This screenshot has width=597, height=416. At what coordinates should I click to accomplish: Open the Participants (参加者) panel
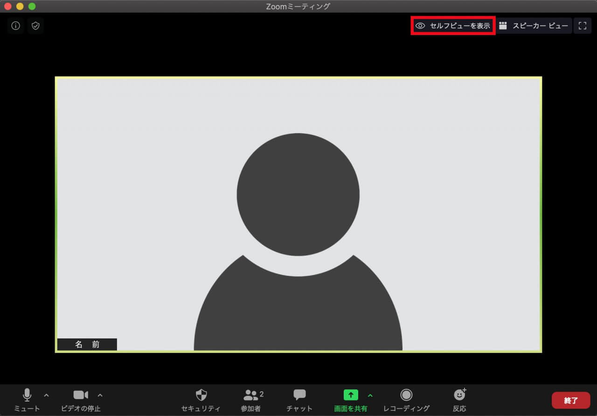coord(252,400)
